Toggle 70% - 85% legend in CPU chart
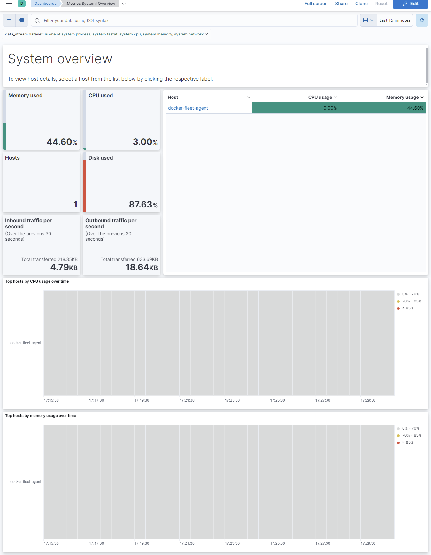This screenshot has width=431, height=555. [412, 301]
